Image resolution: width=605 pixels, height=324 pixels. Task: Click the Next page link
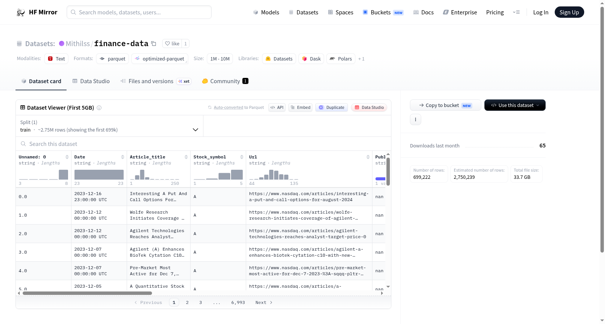click(264, 302)
